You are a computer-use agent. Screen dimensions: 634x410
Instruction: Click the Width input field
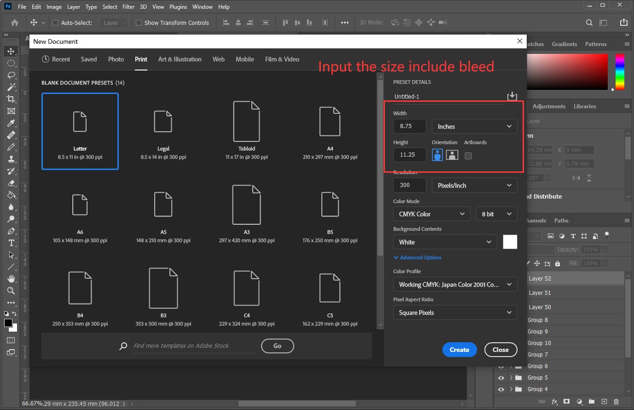[410, 126]
